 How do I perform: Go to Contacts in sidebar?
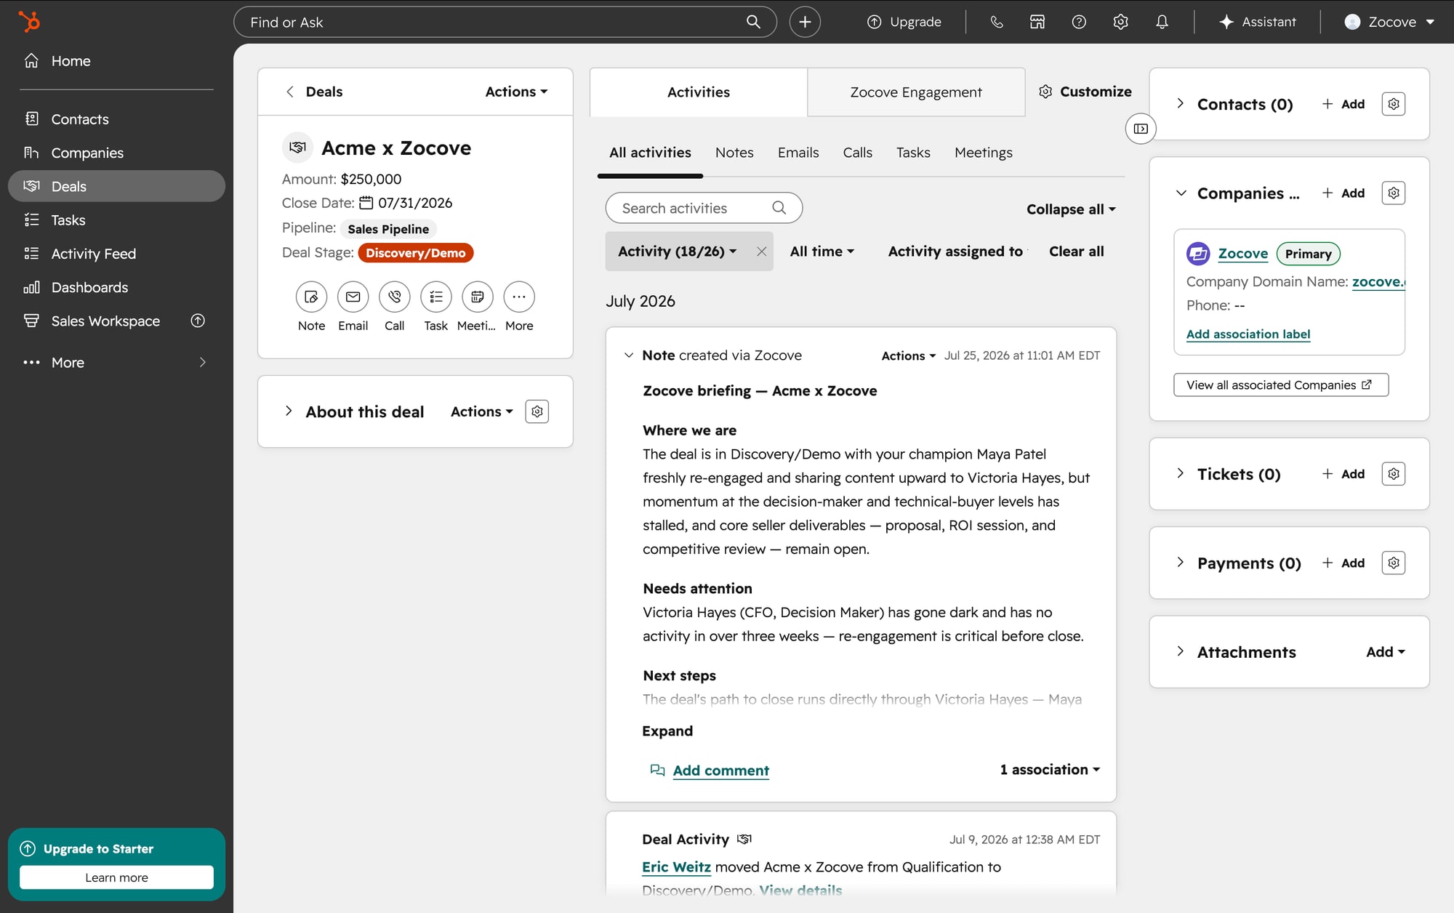pyautogui.click(x=116, y=119)
